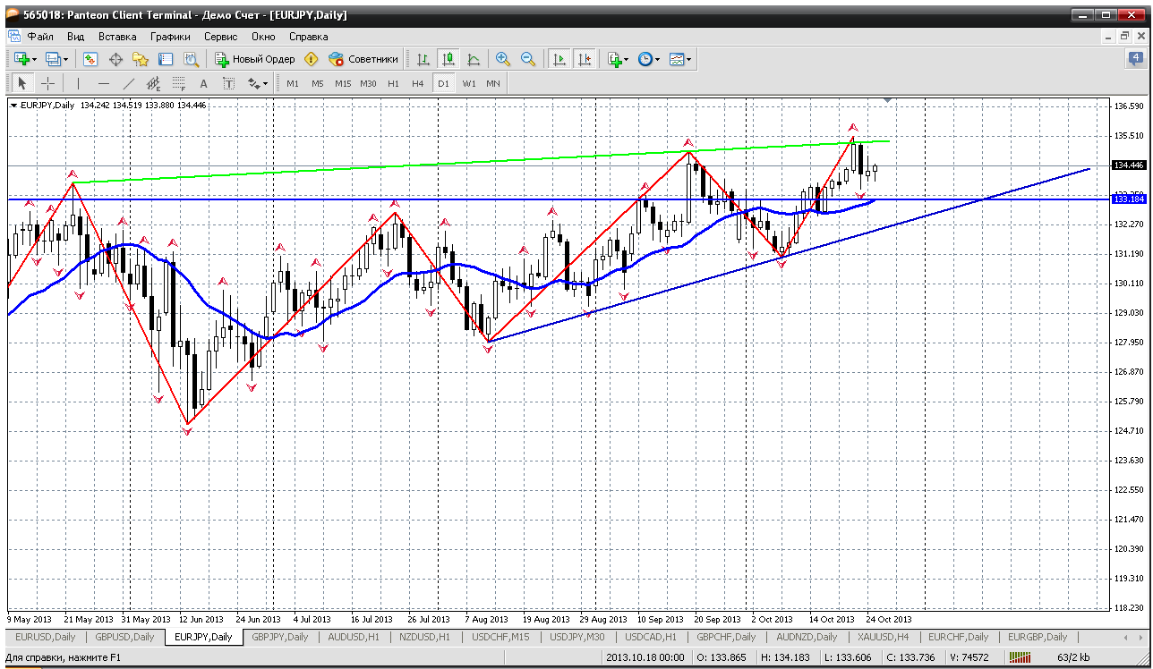Open the Strategy Tester magnifier icon
Viewport: 1153px width, 669px height.
click(x=191, y=59)
